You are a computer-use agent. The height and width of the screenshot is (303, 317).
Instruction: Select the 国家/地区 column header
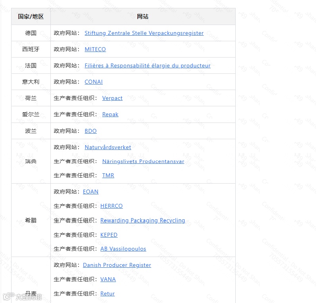point(31,17)
